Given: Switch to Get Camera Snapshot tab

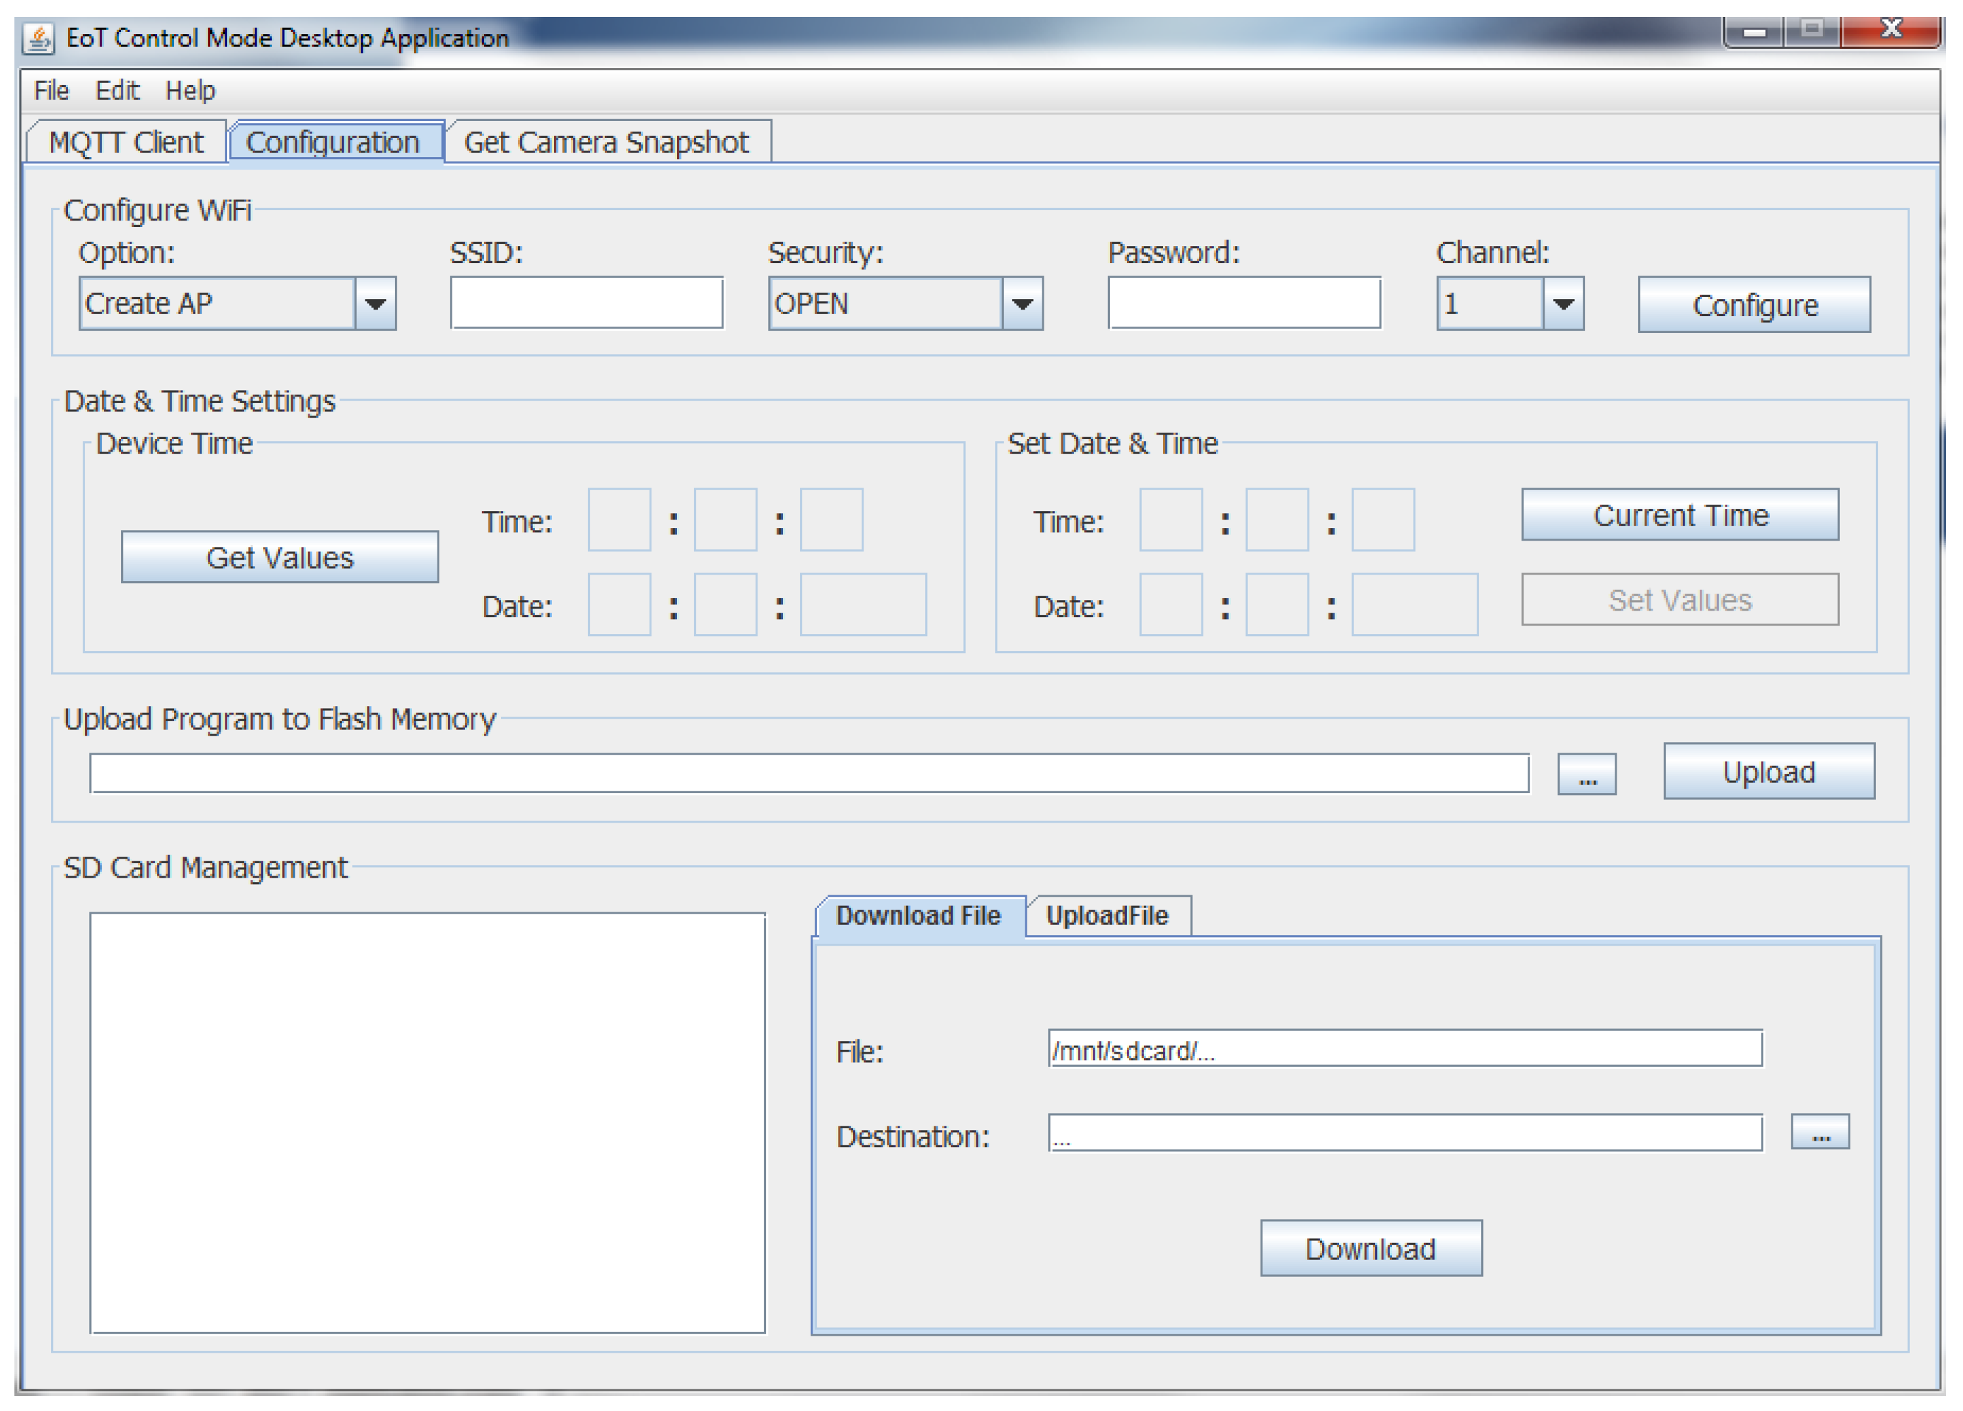Looking at the screenshot, I should coord(606,142).
